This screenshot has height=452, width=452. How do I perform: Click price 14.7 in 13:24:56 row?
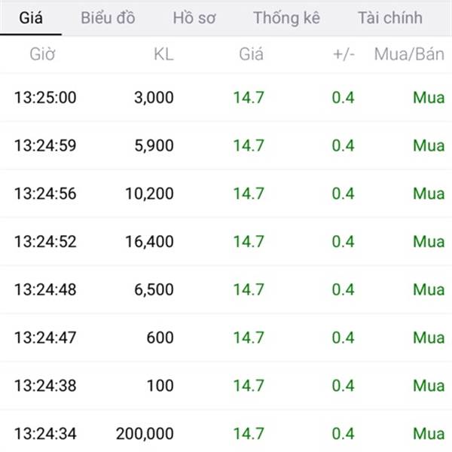(249, 194)
